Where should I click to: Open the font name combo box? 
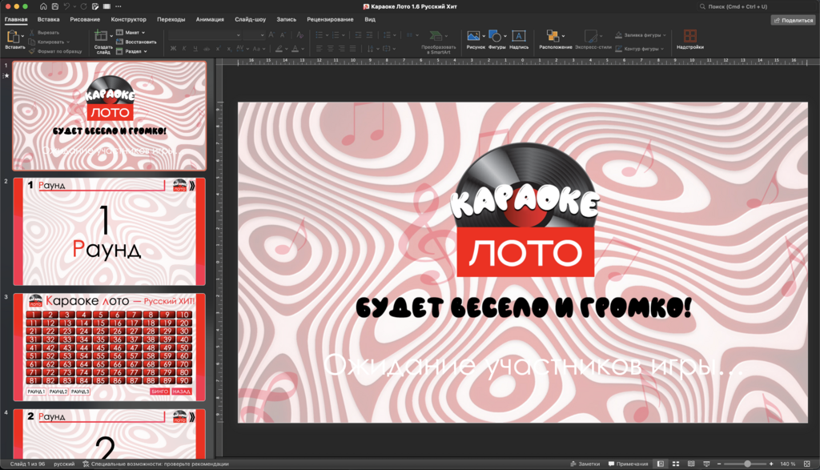(204, 35)
